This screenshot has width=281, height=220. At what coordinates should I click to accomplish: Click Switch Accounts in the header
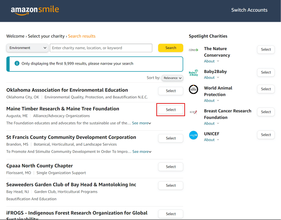[x=249, y=10]
